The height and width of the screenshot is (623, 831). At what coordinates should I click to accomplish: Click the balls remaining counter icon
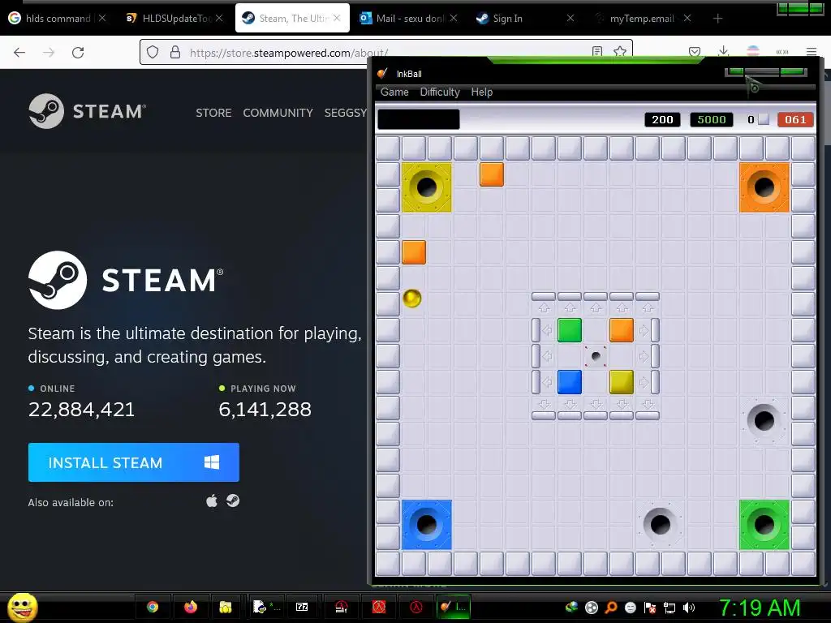tap(764, 120)
